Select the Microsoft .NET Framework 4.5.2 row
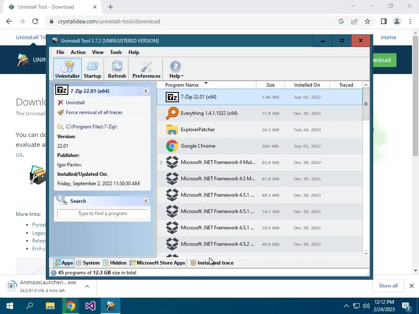Screen dimensions: 419x314 (x=259, y=244)
